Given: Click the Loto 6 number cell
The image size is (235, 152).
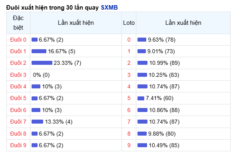Looking at the screenshot, I should point(129,110).
